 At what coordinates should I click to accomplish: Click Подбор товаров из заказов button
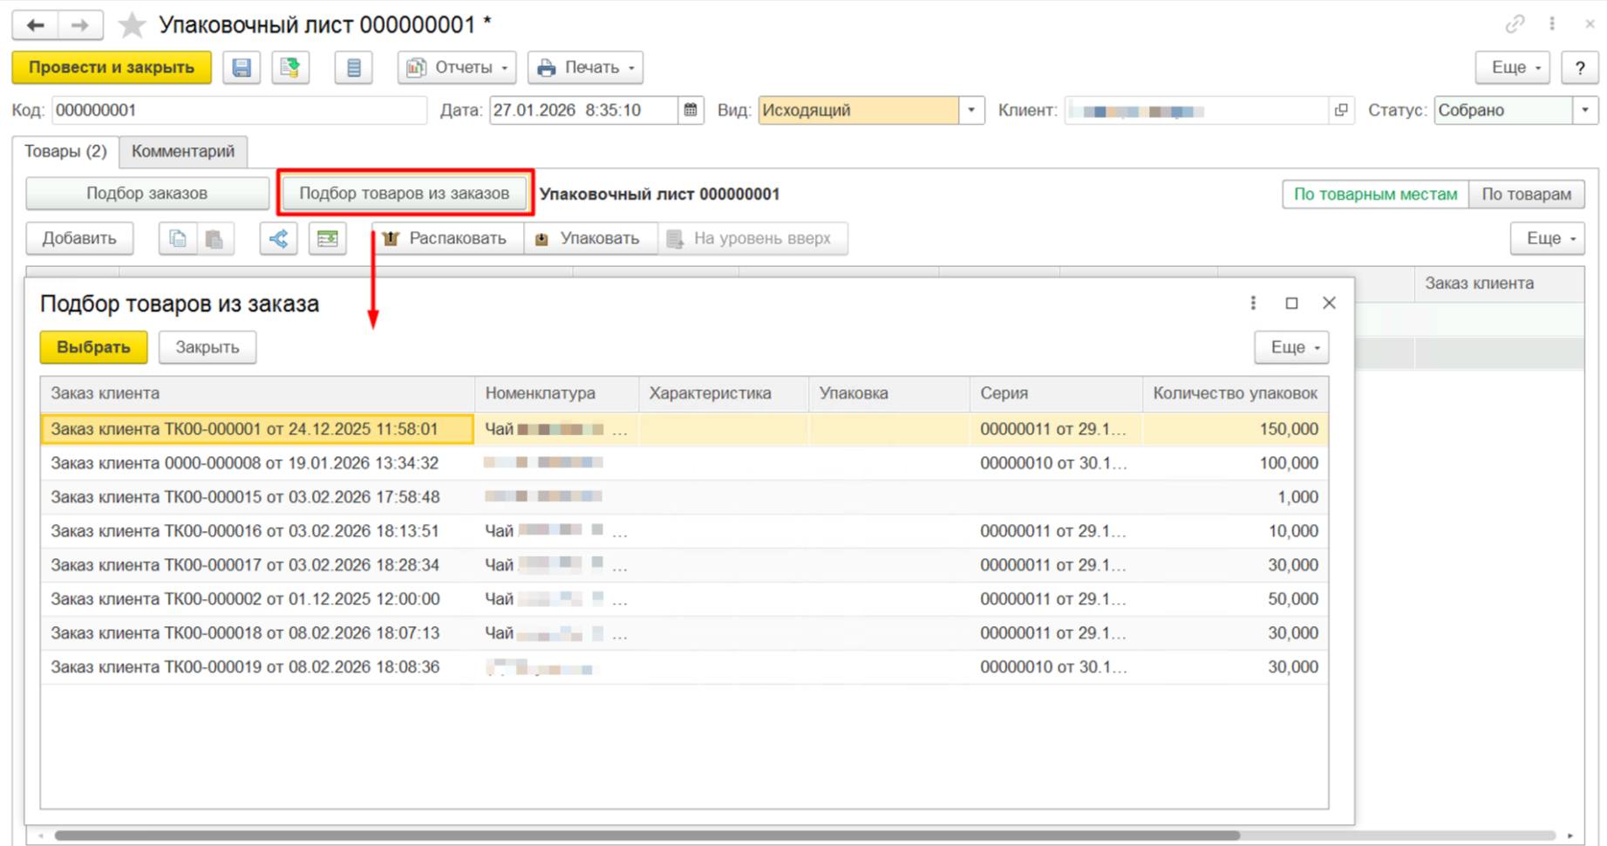[405, 193]
